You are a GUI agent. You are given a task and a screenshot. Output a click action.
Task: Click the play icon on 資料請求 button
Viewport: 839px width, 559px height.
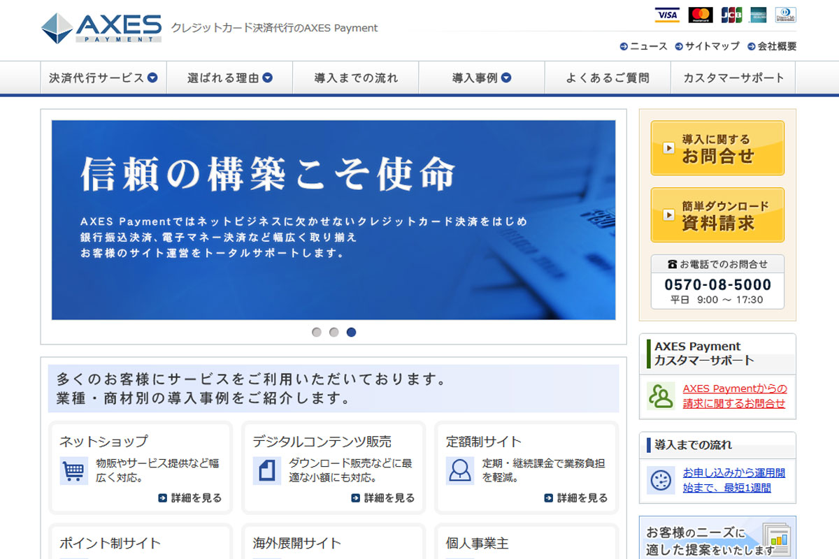tap(669, 215)
